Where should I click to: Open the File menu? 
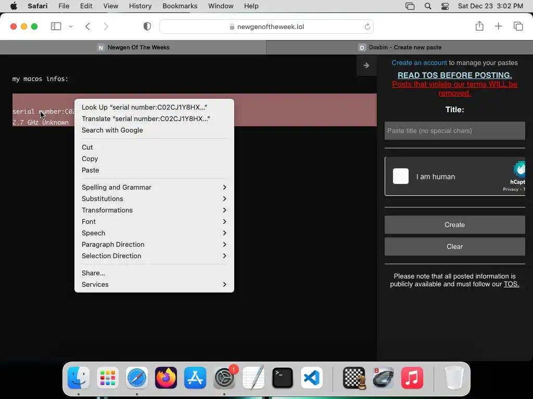[64, 6]
